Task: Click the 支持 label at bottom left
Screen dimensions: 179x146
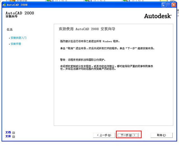Action: click(8, 136)
